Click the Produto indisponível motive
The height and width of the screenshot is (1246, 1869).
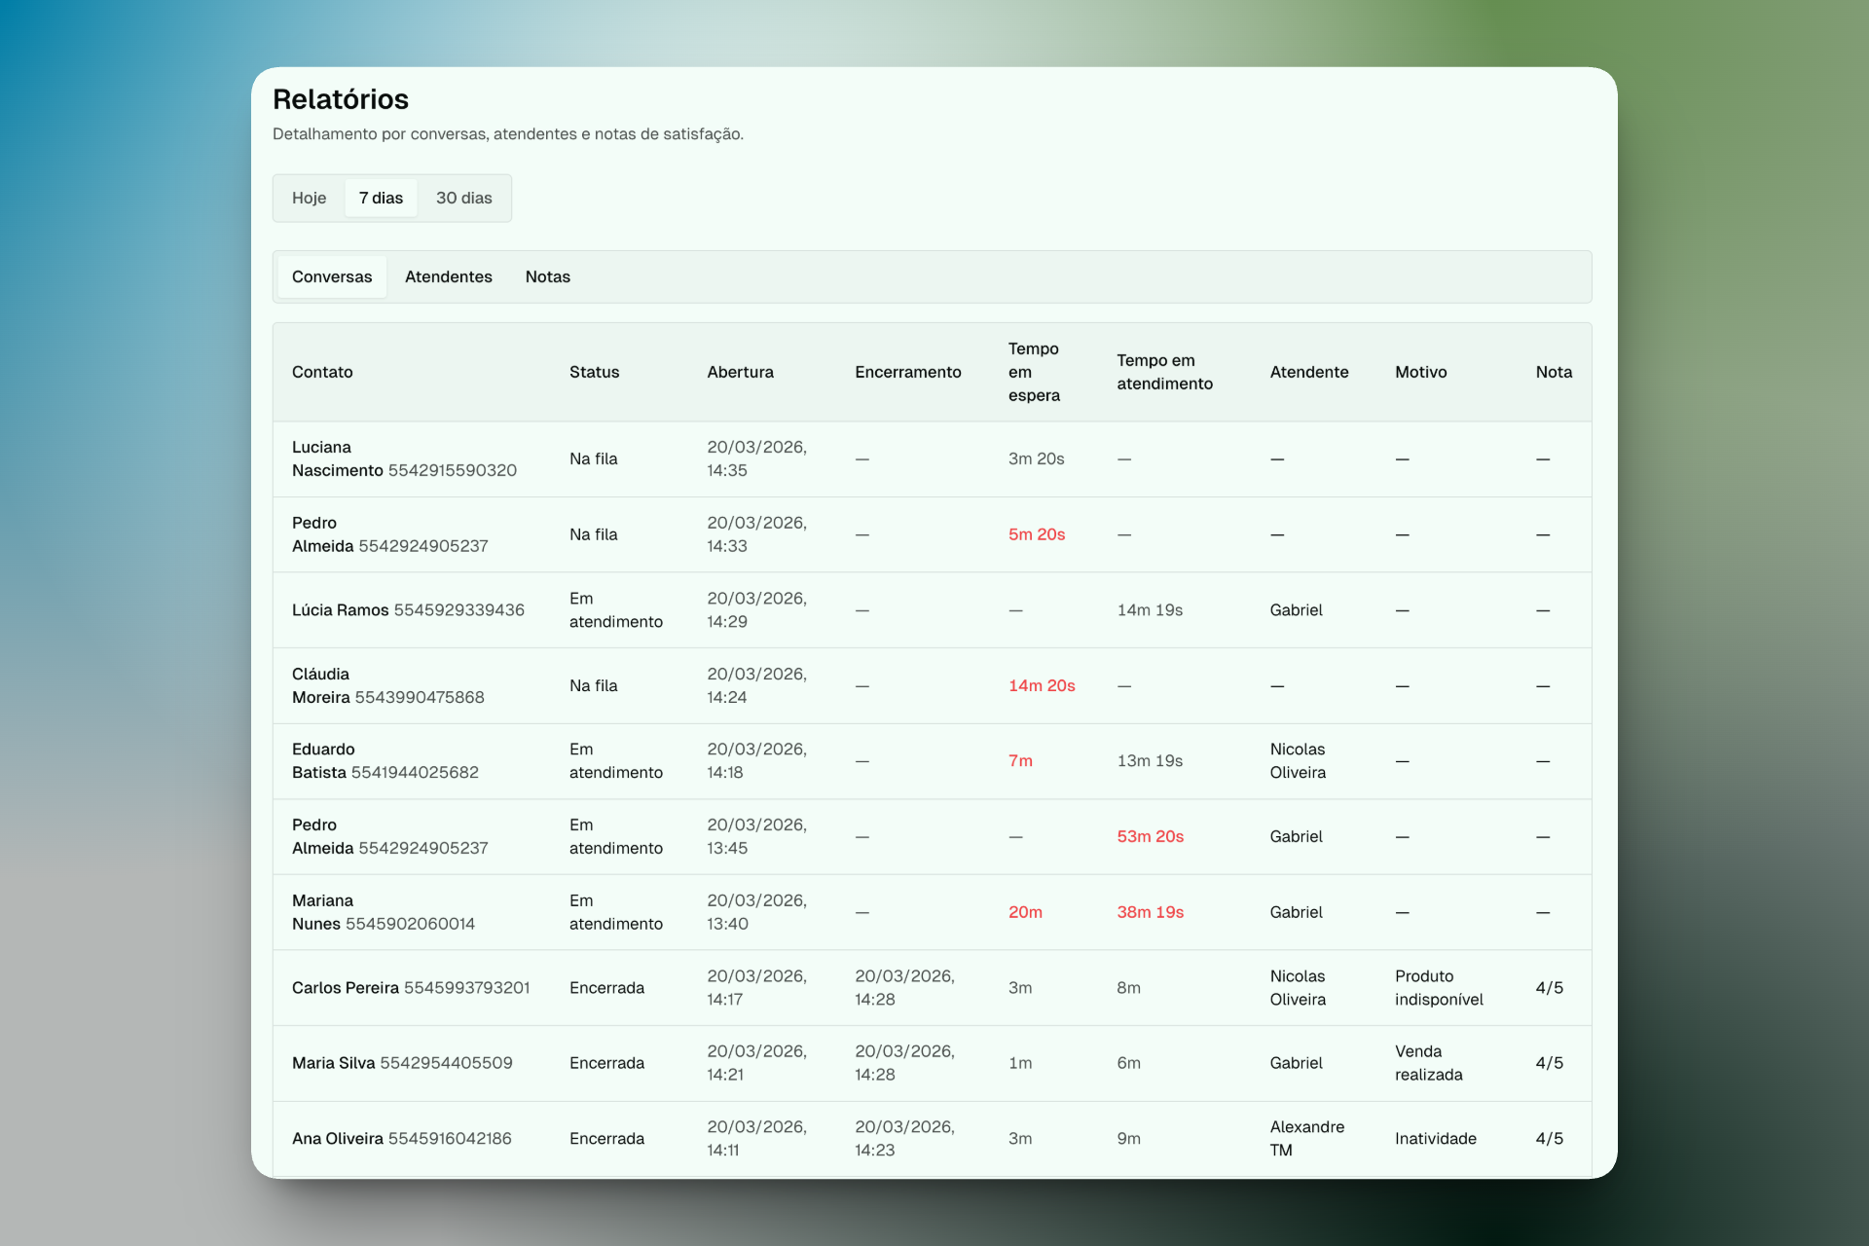point(1439,987)
